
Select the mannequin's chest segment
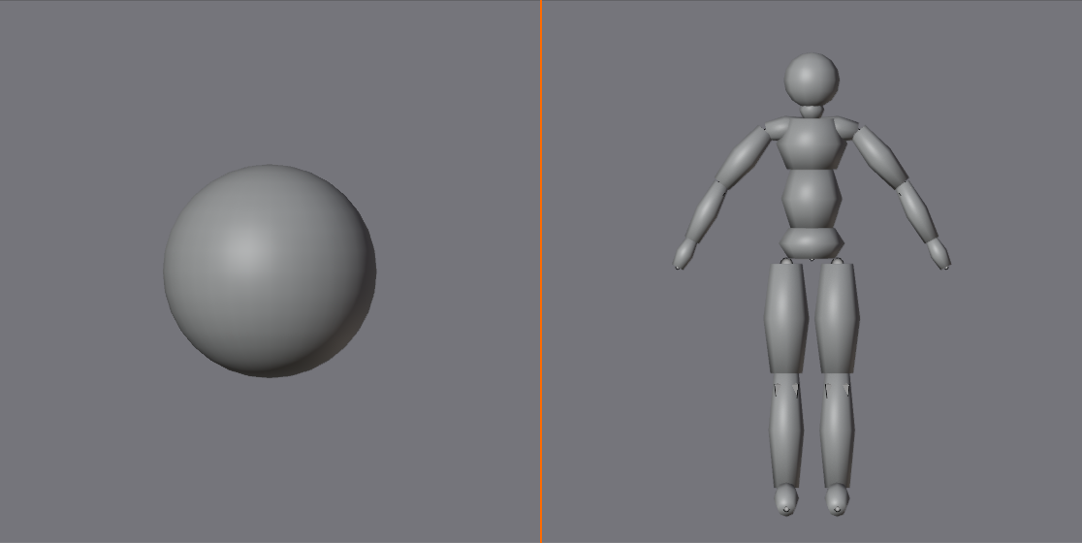click(x=811, y=143)
